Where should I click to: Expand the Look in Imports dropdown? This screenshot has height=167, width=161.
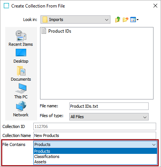point(75,20)
